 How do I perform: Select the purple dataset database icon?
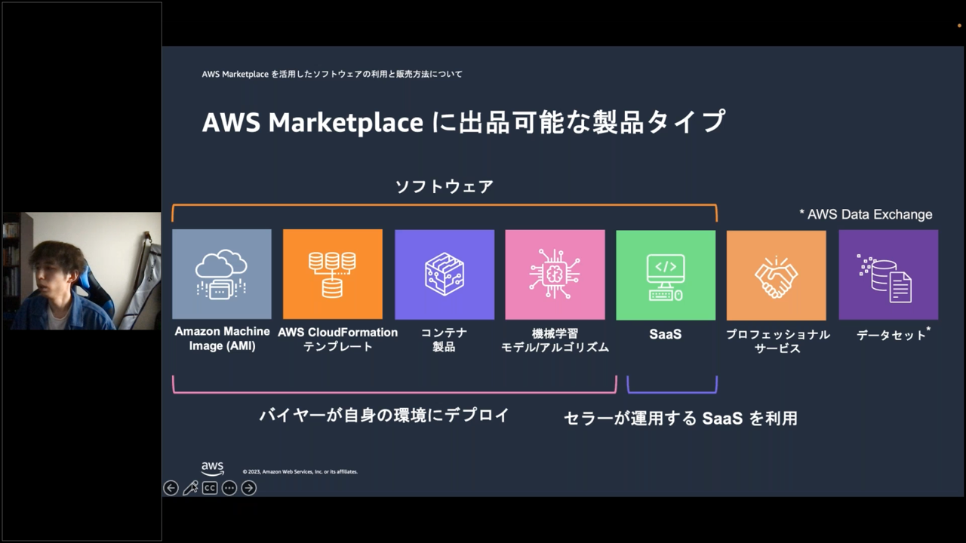[x=888, y=275]
